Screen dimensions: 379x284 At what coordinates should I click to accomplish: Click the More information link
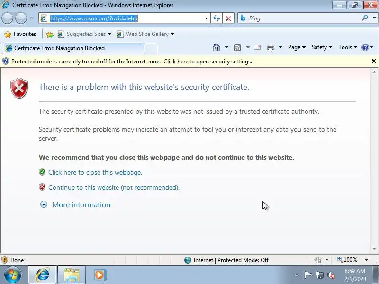(81, 205)
